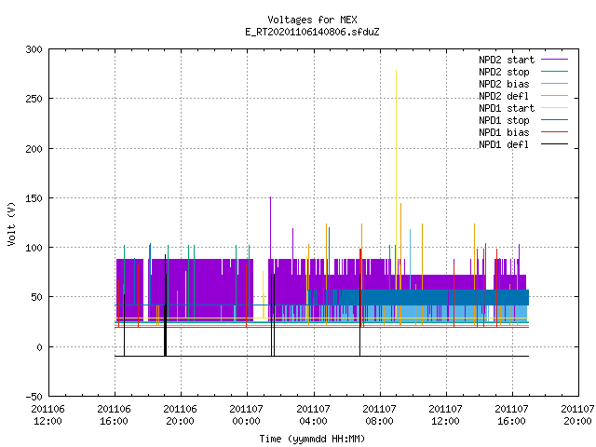
Task: Click the light blue line sample beside NPD2 bias
Action: [x=555, y=83]
